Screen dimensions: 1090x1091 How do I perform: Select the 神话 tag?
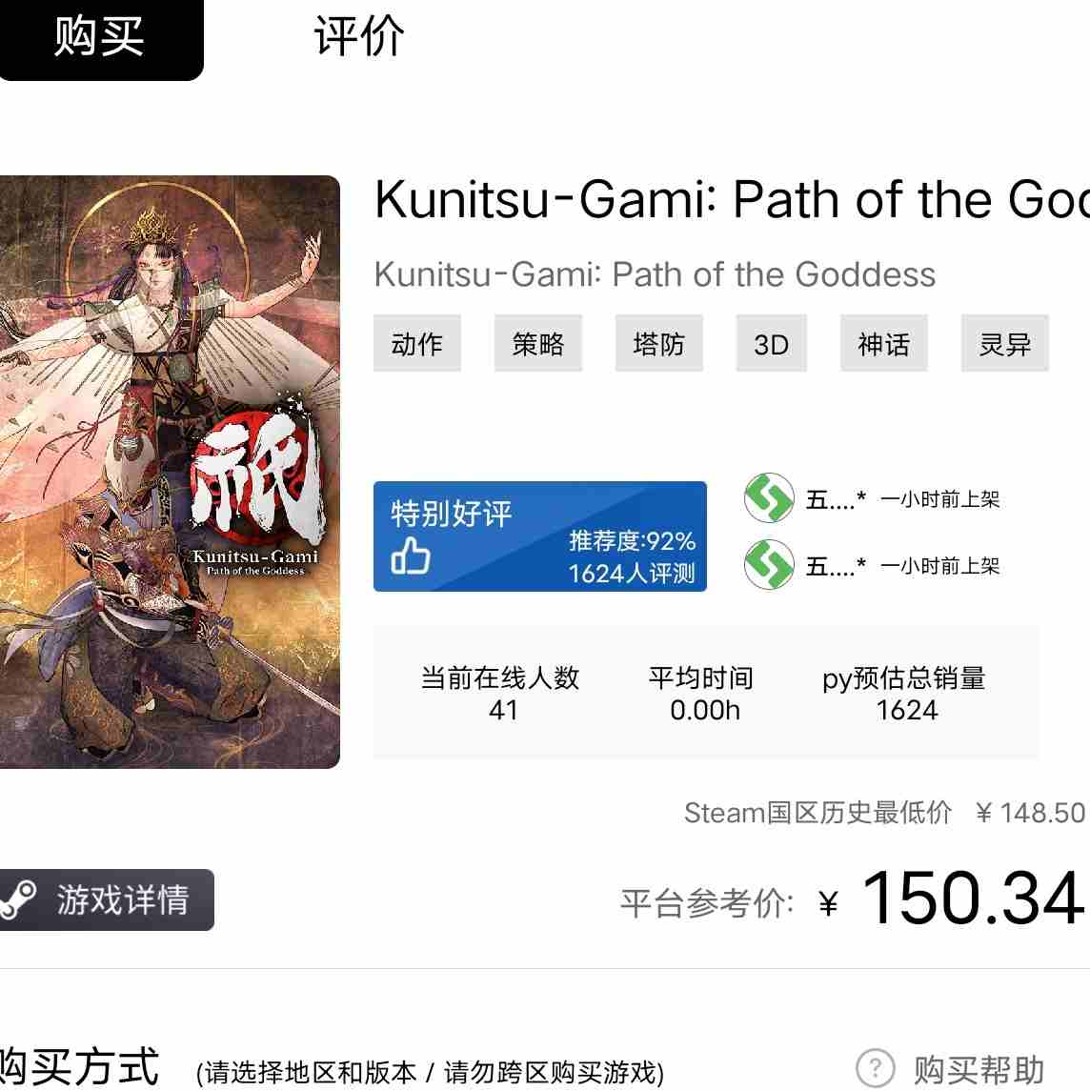click(883, 343)
